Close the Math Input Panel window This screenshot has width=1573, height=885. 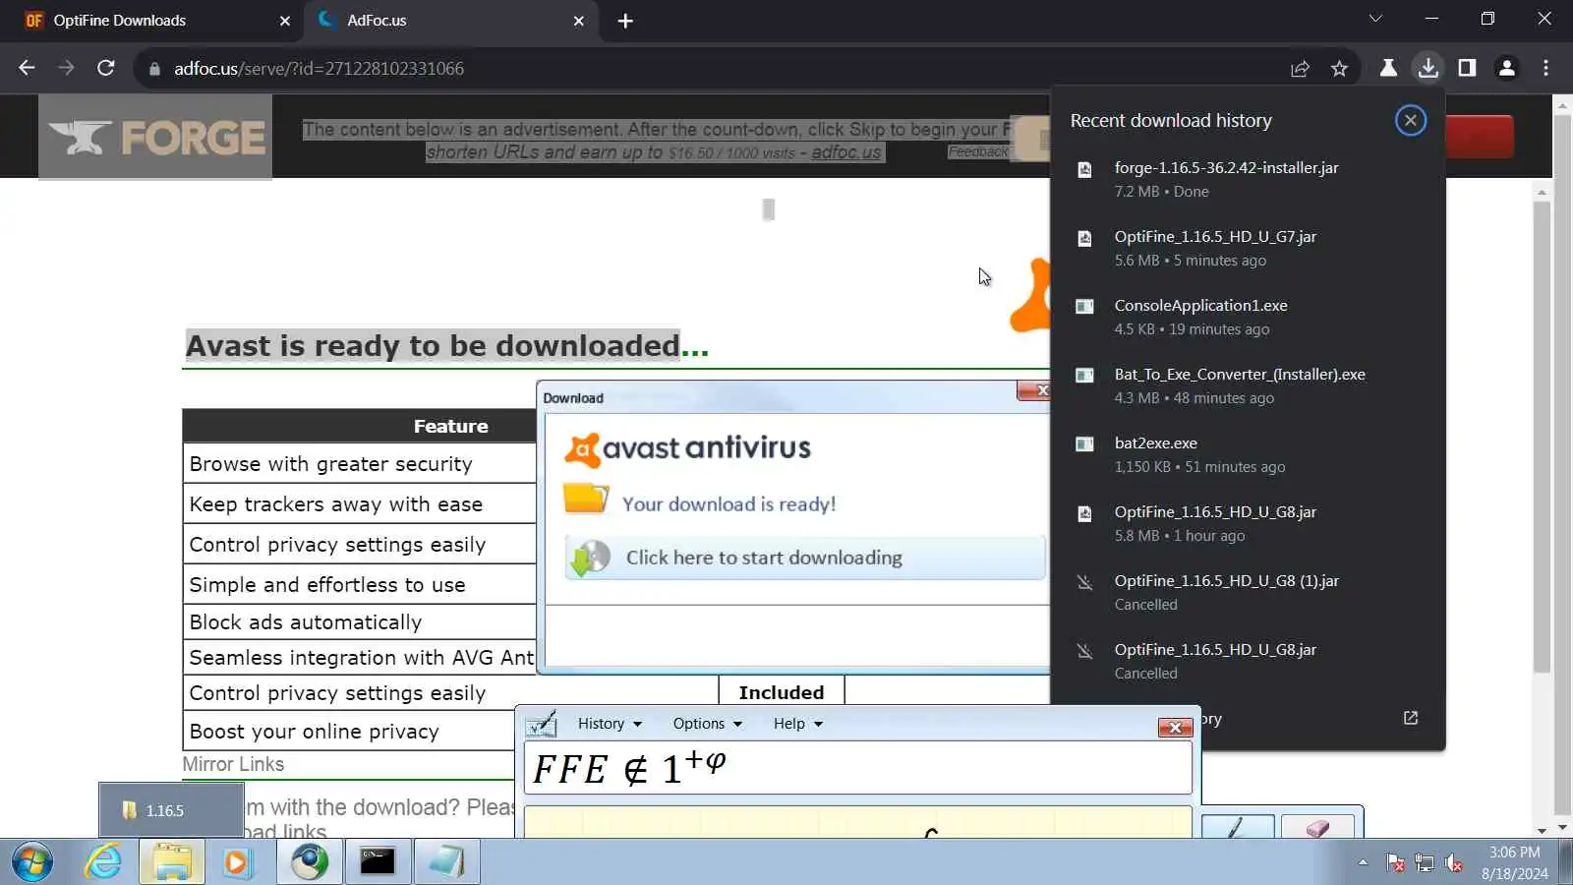pos(1175,727)
